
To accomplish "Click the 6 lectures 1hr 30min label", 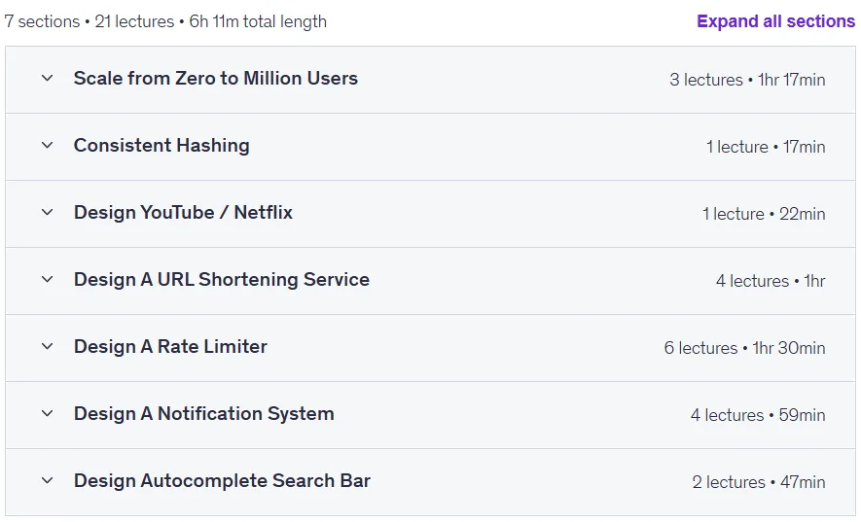I will (x=744, y=348).
